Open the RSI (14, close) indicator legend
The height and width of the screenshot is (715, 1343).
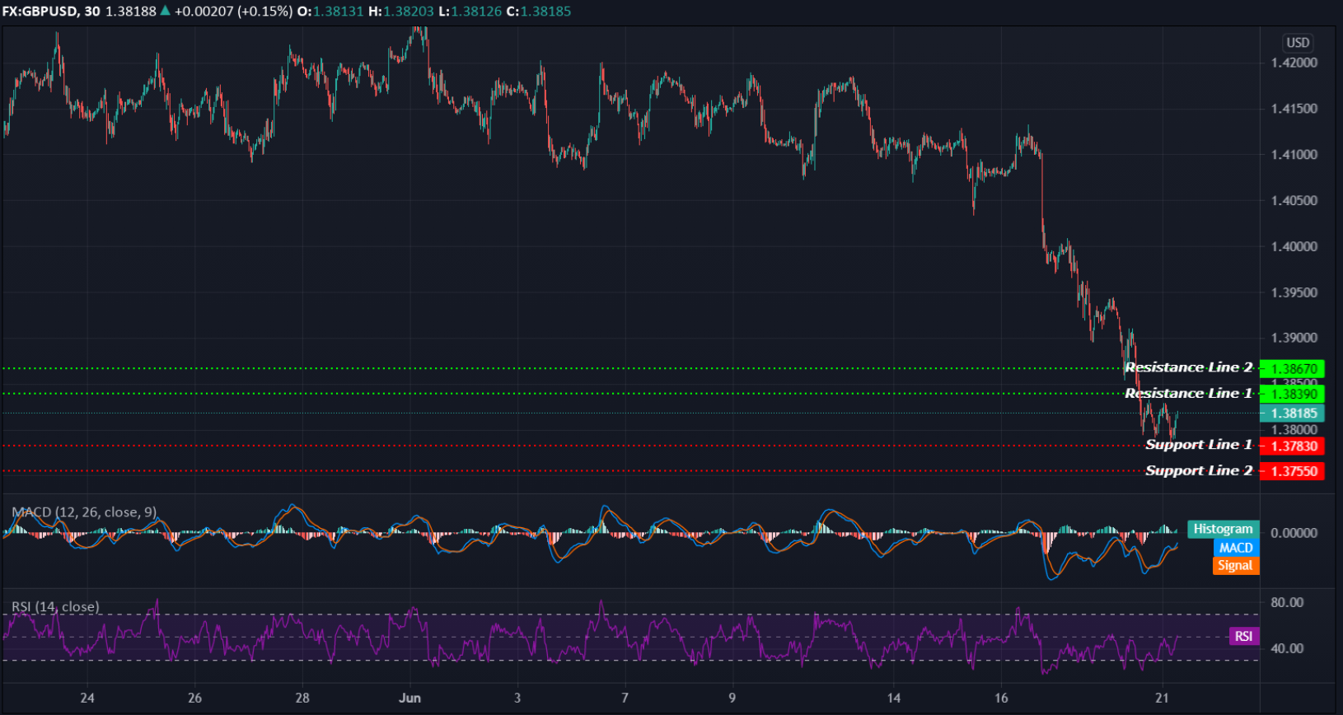(x=55, y=607)
